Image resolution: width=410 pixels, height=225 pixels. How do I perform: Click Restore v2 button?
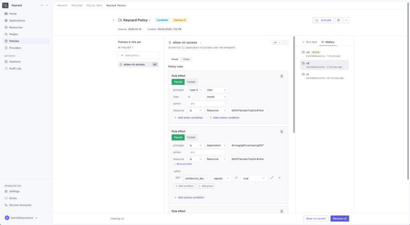click(340, 219)
